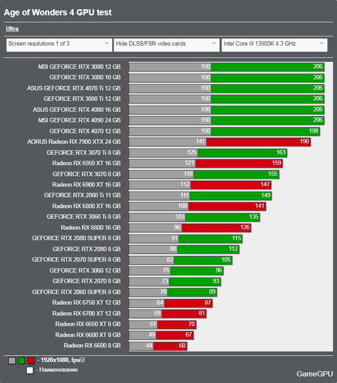Click the gray 125 fps bar for RTX 3070 Ti
The height and width of the screenshot is (383, 337).
163,152
